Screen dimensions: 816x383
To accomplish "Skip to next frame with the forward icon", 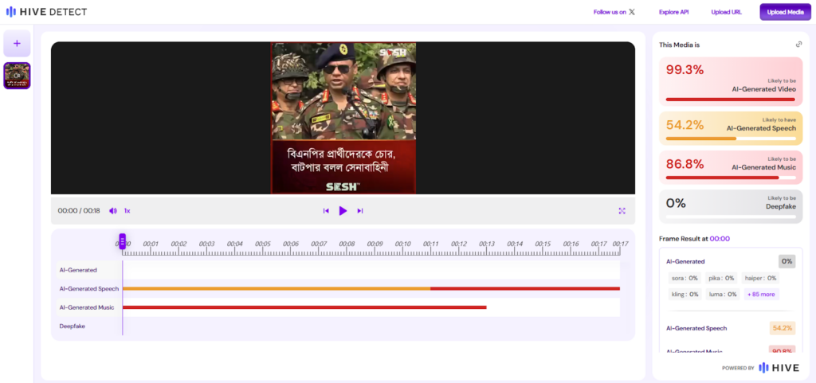I will click(360, 211).
